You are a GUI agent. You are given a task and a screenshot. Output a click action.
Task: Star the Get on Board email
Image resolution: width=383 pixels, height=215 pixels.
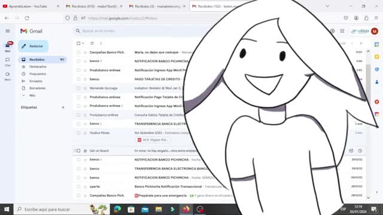[x=85, y=151]
